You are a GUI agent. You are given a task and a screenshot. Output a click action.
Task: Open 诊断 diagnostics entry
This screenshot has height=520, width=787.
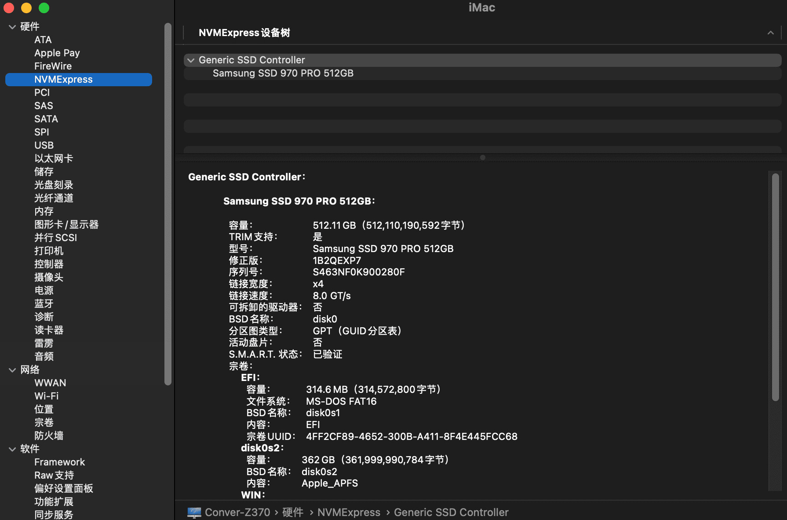44,317
